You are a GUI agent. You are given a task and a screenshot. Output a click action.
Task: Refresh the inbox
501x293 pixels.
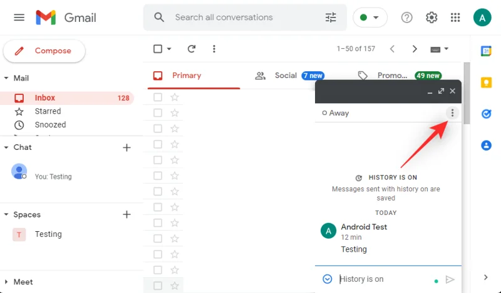pyautogui.click(x=192, y=49)
